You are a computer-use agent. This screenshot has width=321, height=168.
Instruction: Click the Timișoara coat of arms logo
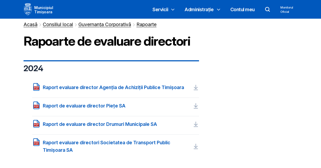click(x=28, y=9)
